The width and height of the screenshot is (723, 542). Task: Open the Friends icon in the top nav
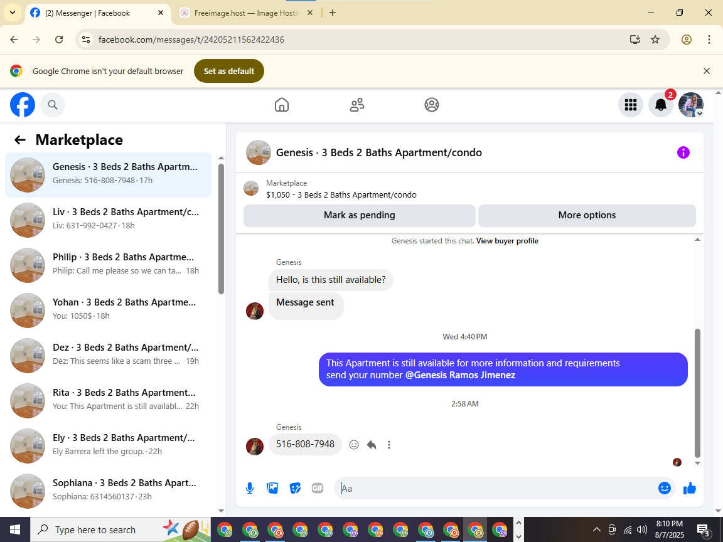point(357,105)
